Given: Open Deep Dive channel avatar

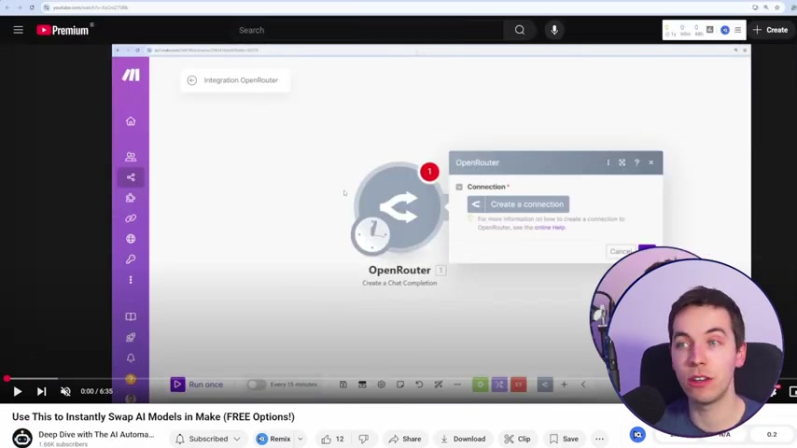Looking at the screenshot, I should coord(21,439).
